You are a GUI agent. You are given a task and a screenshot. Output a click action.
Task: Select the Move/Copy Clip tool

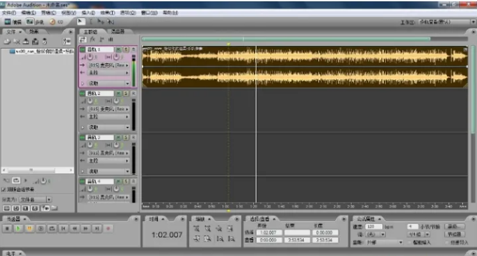click(x=100, y=22)
